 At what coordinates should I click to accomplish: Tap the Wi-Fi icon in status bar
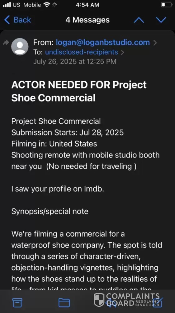pos(47,5)
